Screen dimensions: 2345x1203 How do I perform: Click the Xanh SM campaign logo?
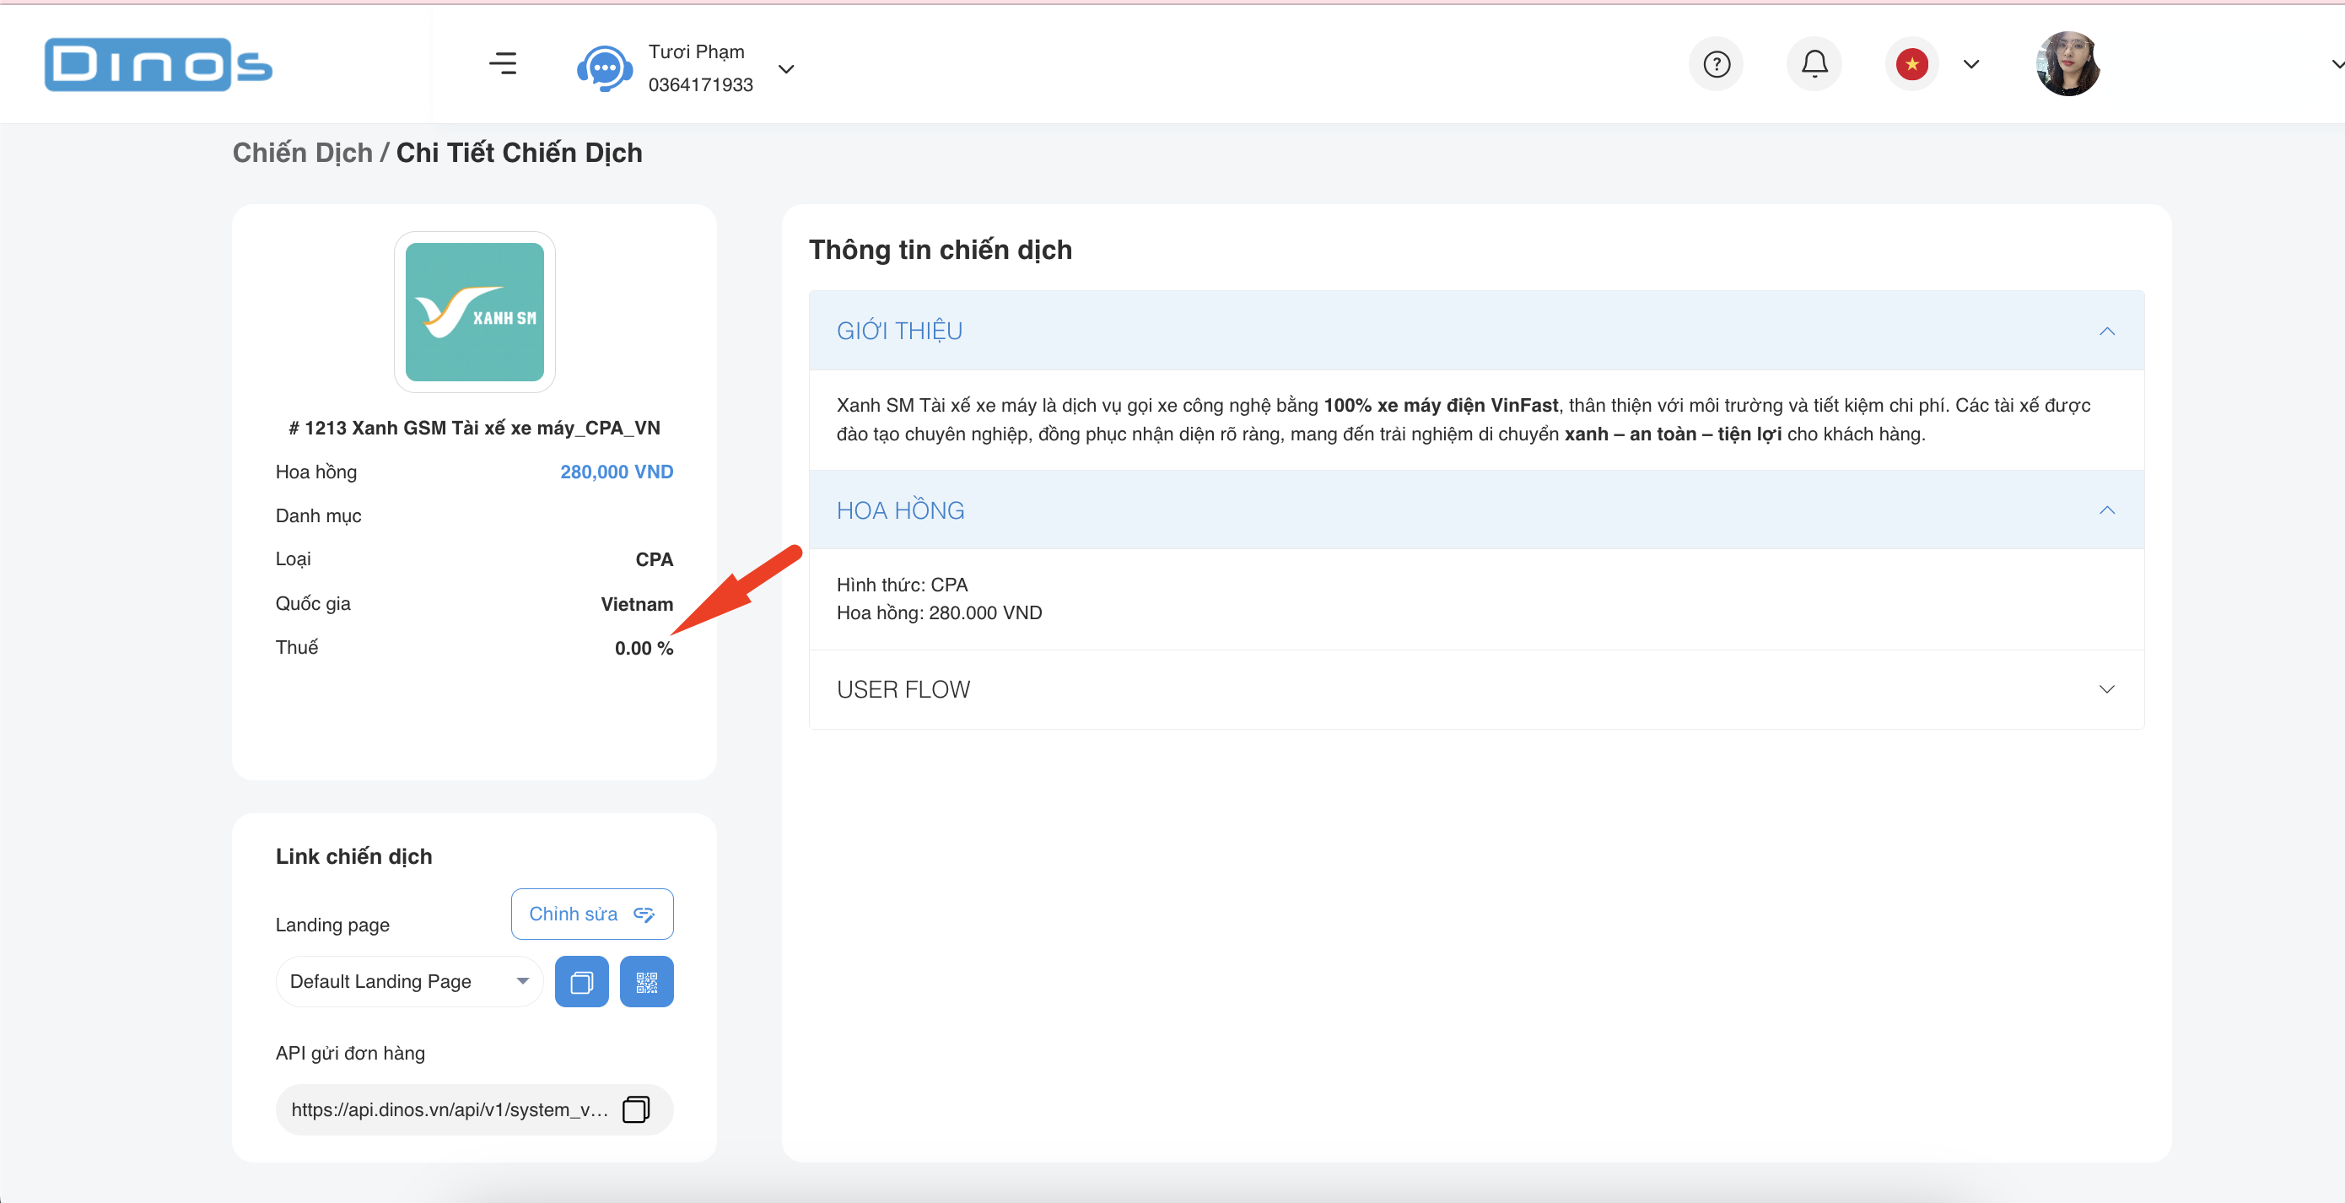tap(474, 312)
